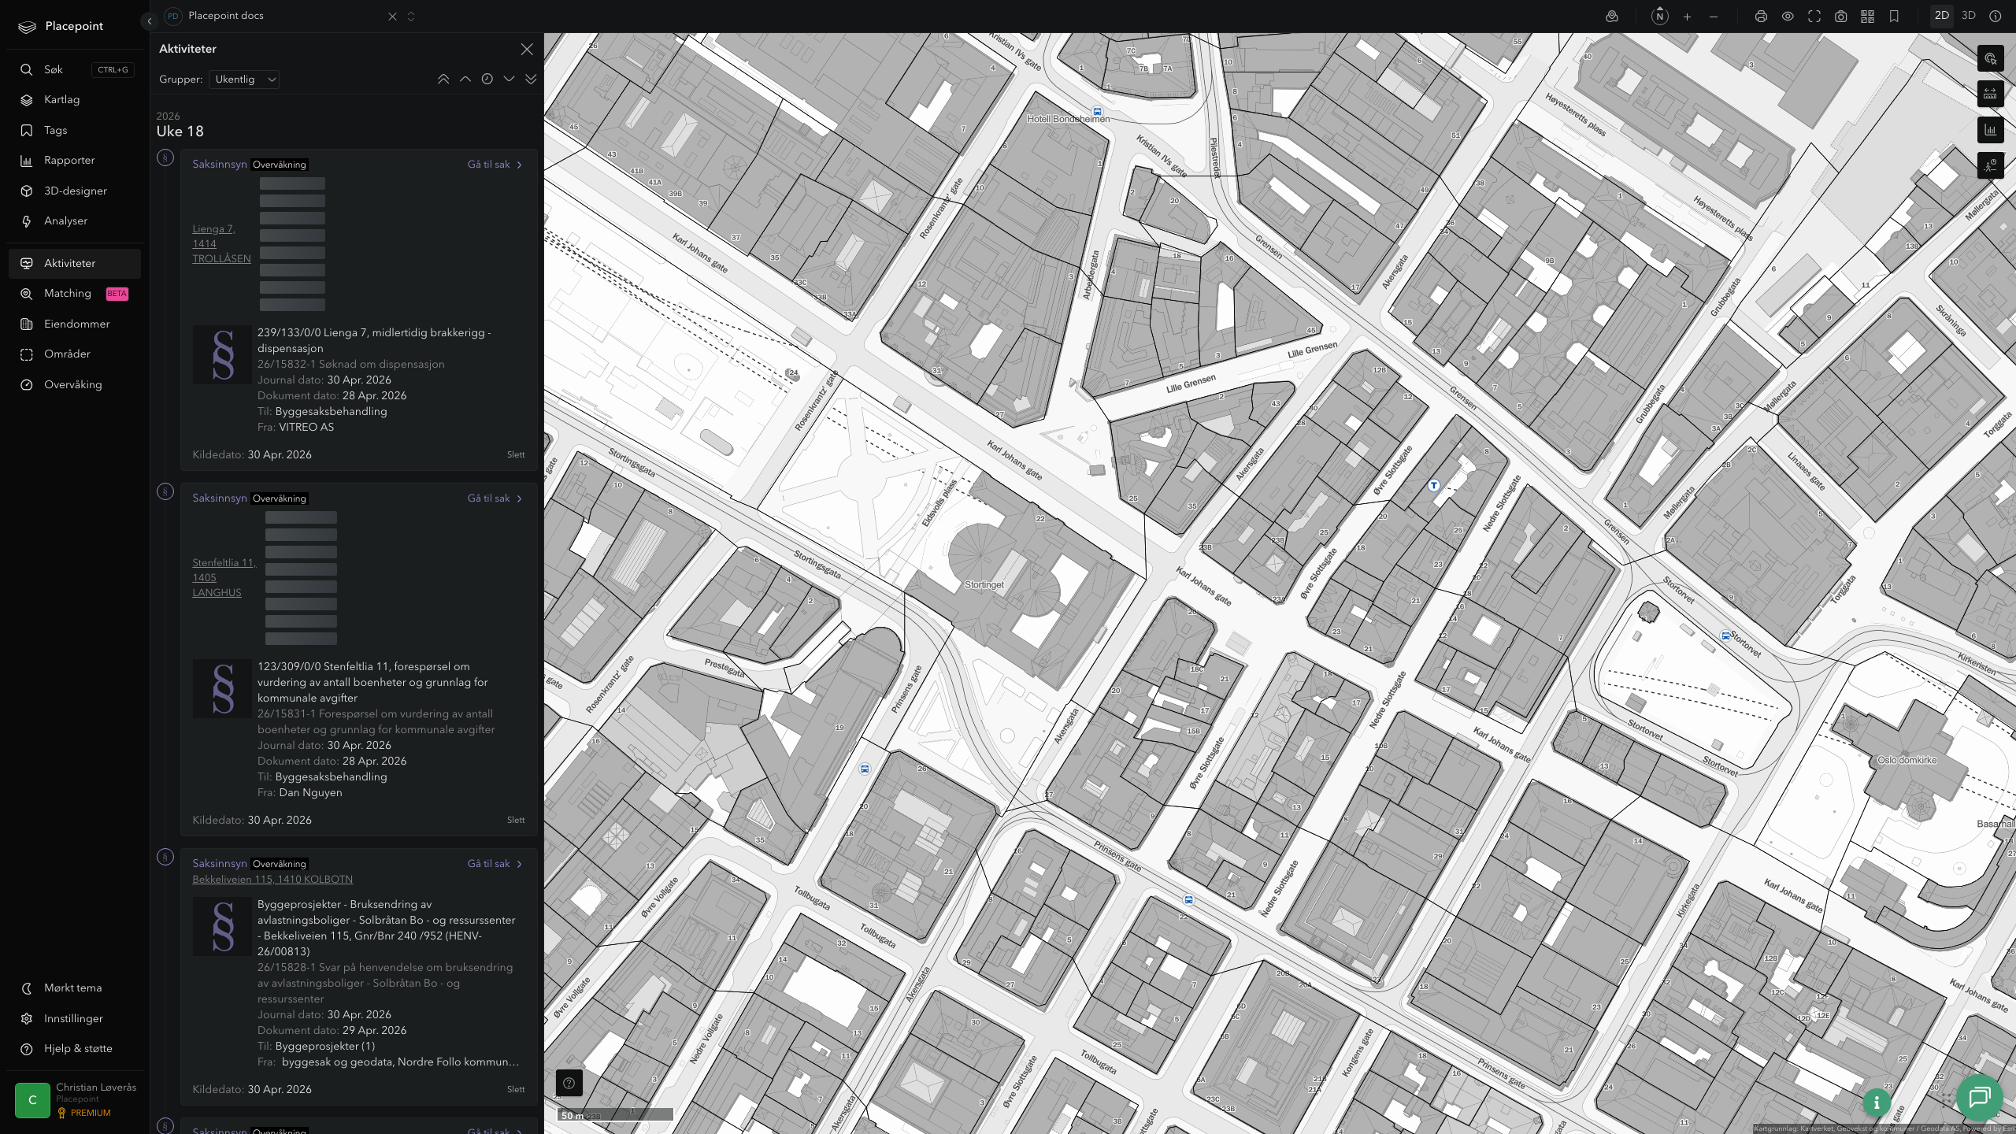Click the Lienga 7 paragraph-sign thumbnail

pos(223,355)
